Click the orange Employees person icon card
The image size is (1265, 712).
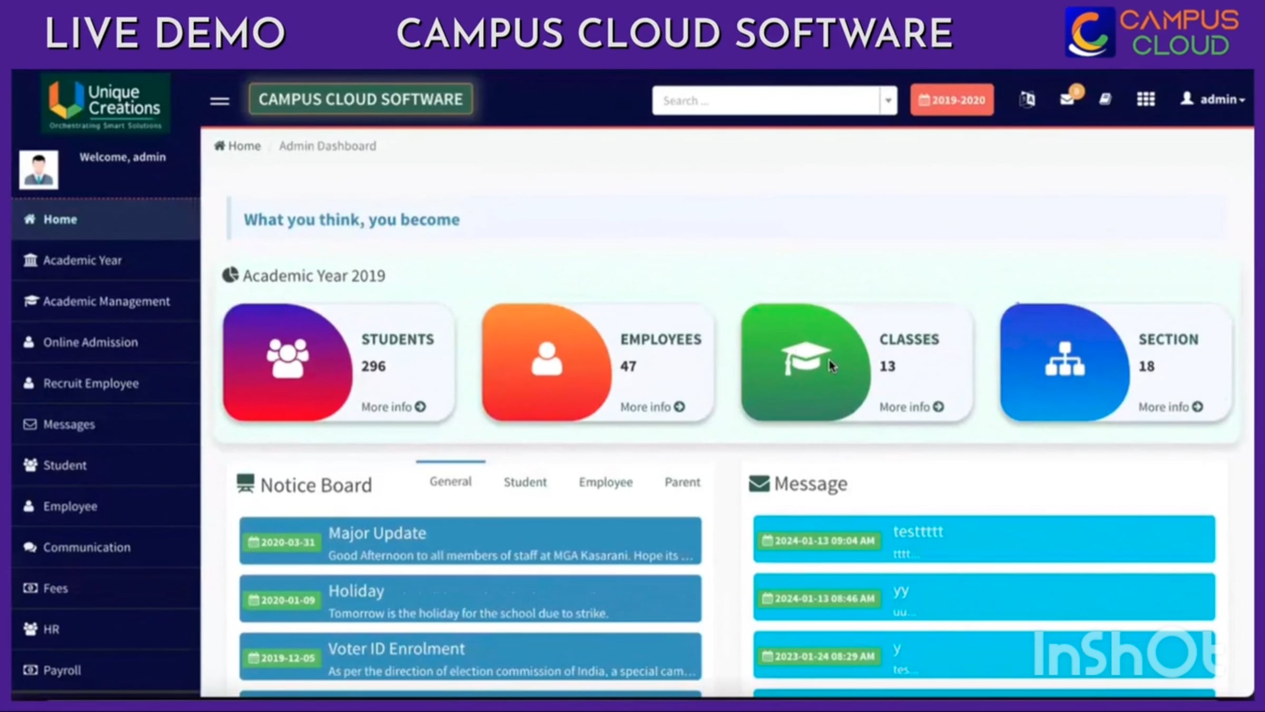click(x=547, y=362)
